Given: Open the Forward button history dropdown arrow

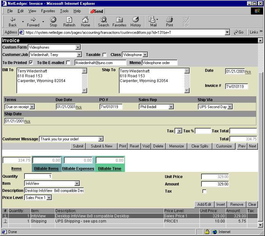Looking at the screenshot, I should [x=43, y=22].
